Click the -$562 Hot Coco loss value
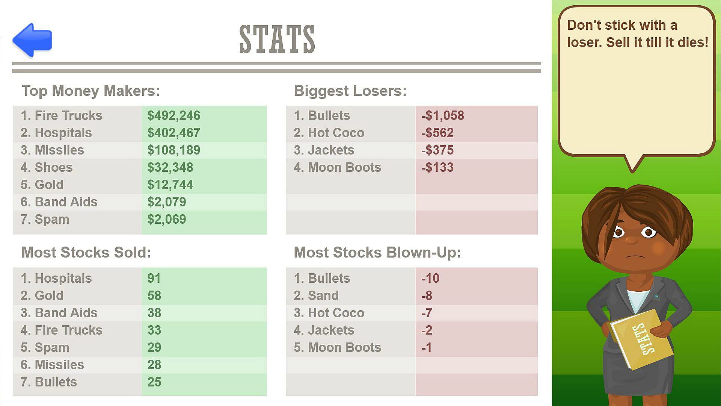 437,133
